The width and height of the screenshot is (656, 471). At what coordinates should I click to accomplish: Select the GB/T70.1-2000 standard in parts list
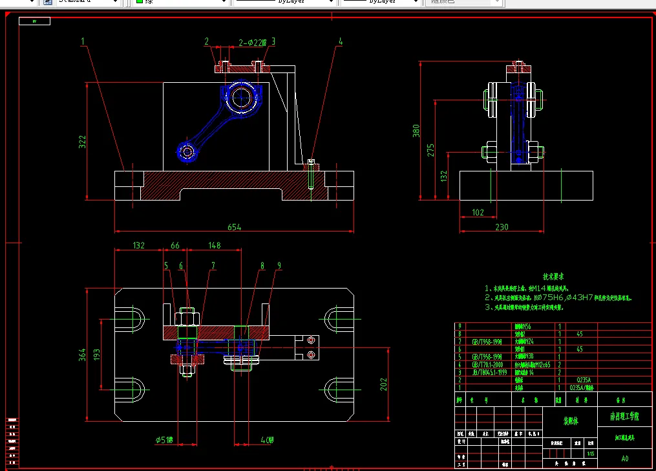pyautogui.click(x=487, y=365)
